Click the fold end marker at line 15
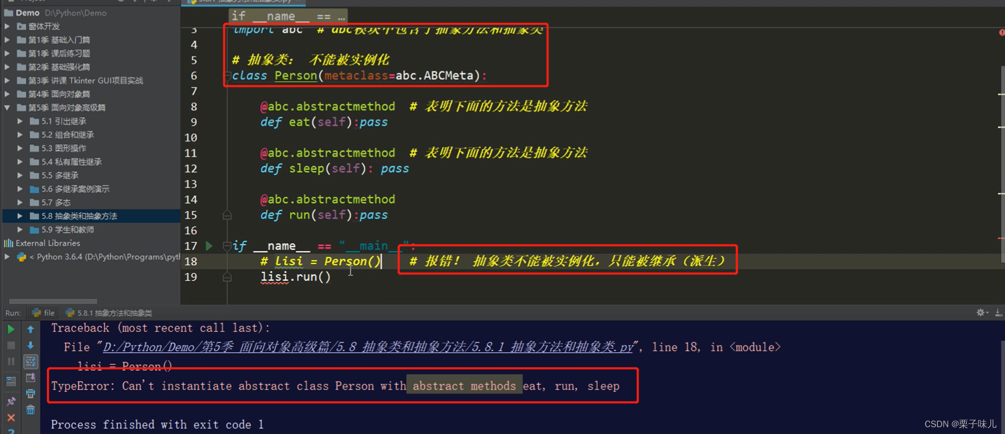 tap(227, 215)
